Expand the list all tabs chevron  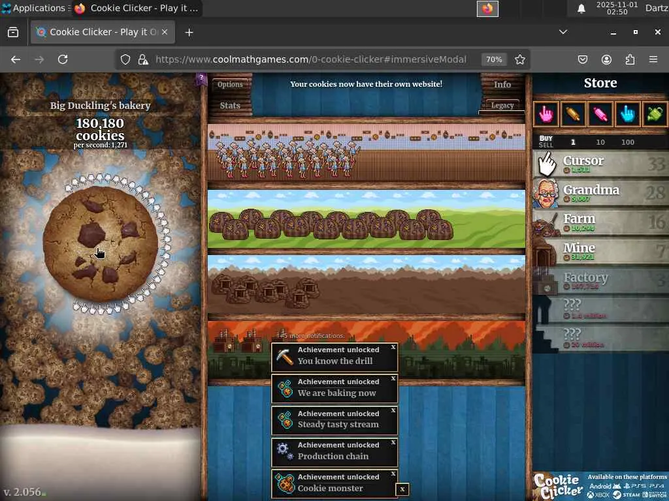pyautogui.click(x=563, y=32)
